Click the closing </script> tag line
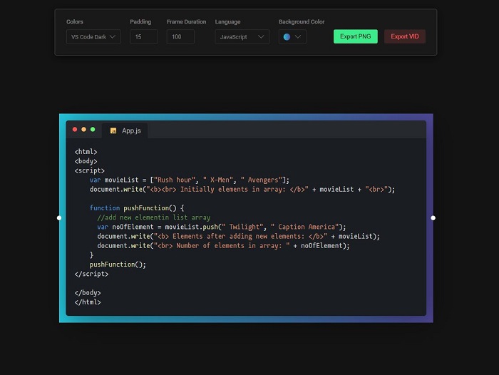The height and width of the screenshot is (375, 499). click(x=91, y=274)
